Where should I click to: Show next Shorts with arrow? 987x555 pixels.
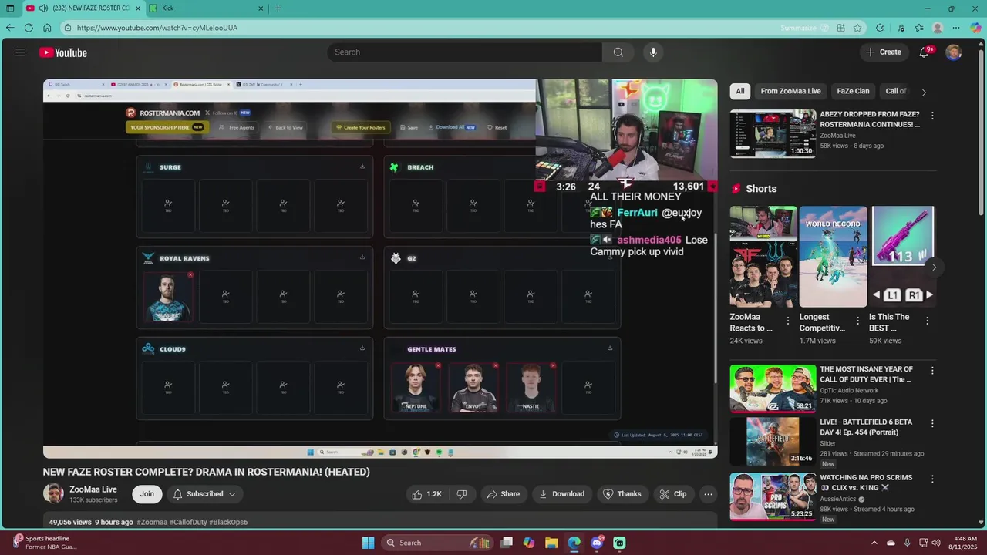tap(934, 267)
